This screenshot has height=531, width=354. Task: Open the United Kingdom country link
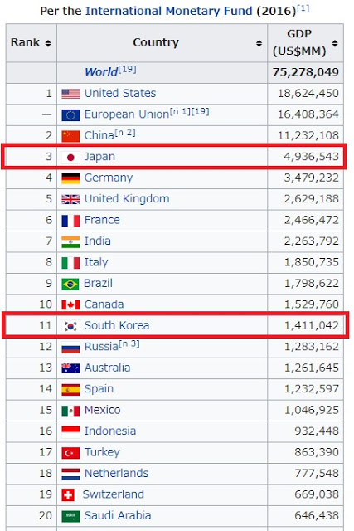(x=127, y=199)
